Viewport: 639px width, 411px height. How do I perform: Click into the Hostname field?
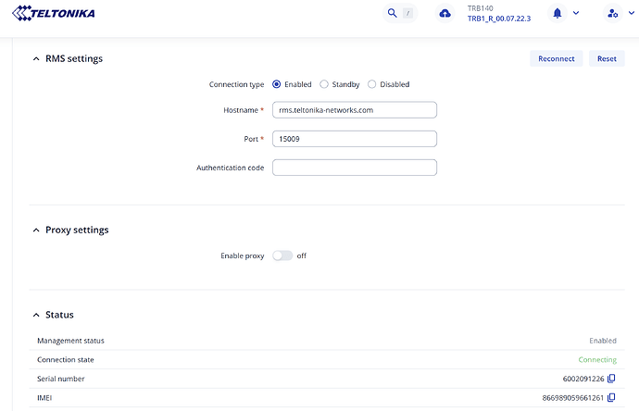pos(355,110)
